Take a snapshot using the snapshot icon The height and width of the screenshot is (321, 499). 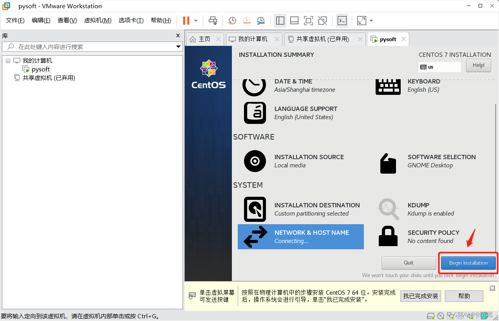232,20
